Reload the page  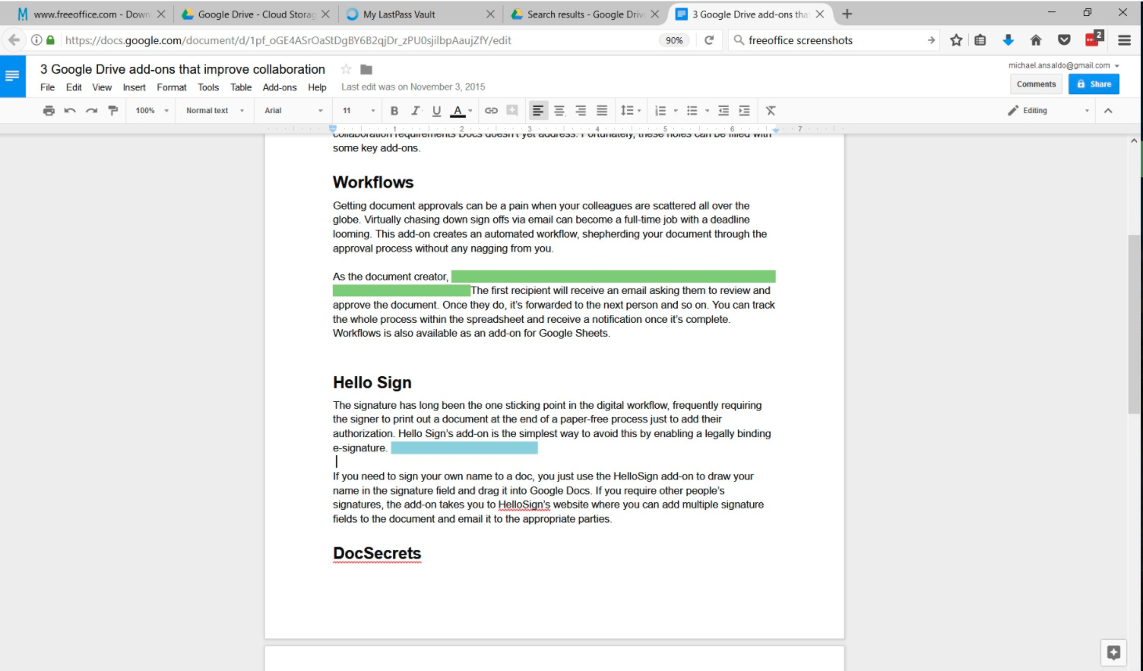(x=709, y=40)
